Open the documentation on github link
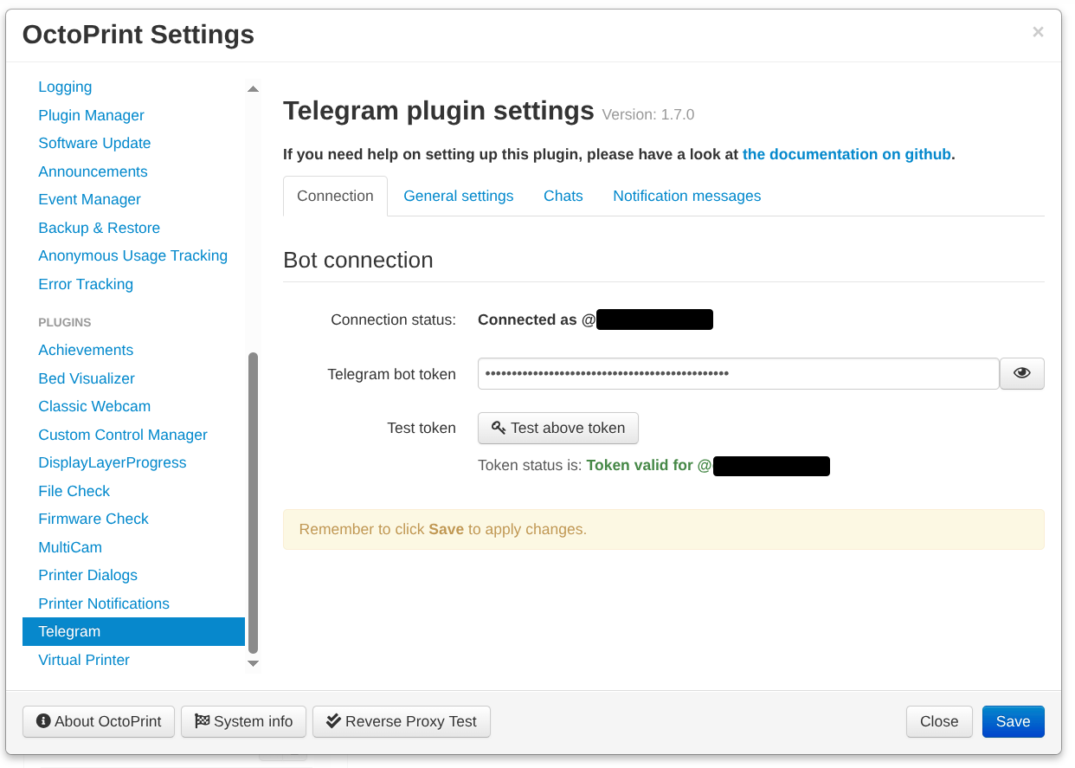Viewport: 1075px width, 768px height. tap(846, 154)
